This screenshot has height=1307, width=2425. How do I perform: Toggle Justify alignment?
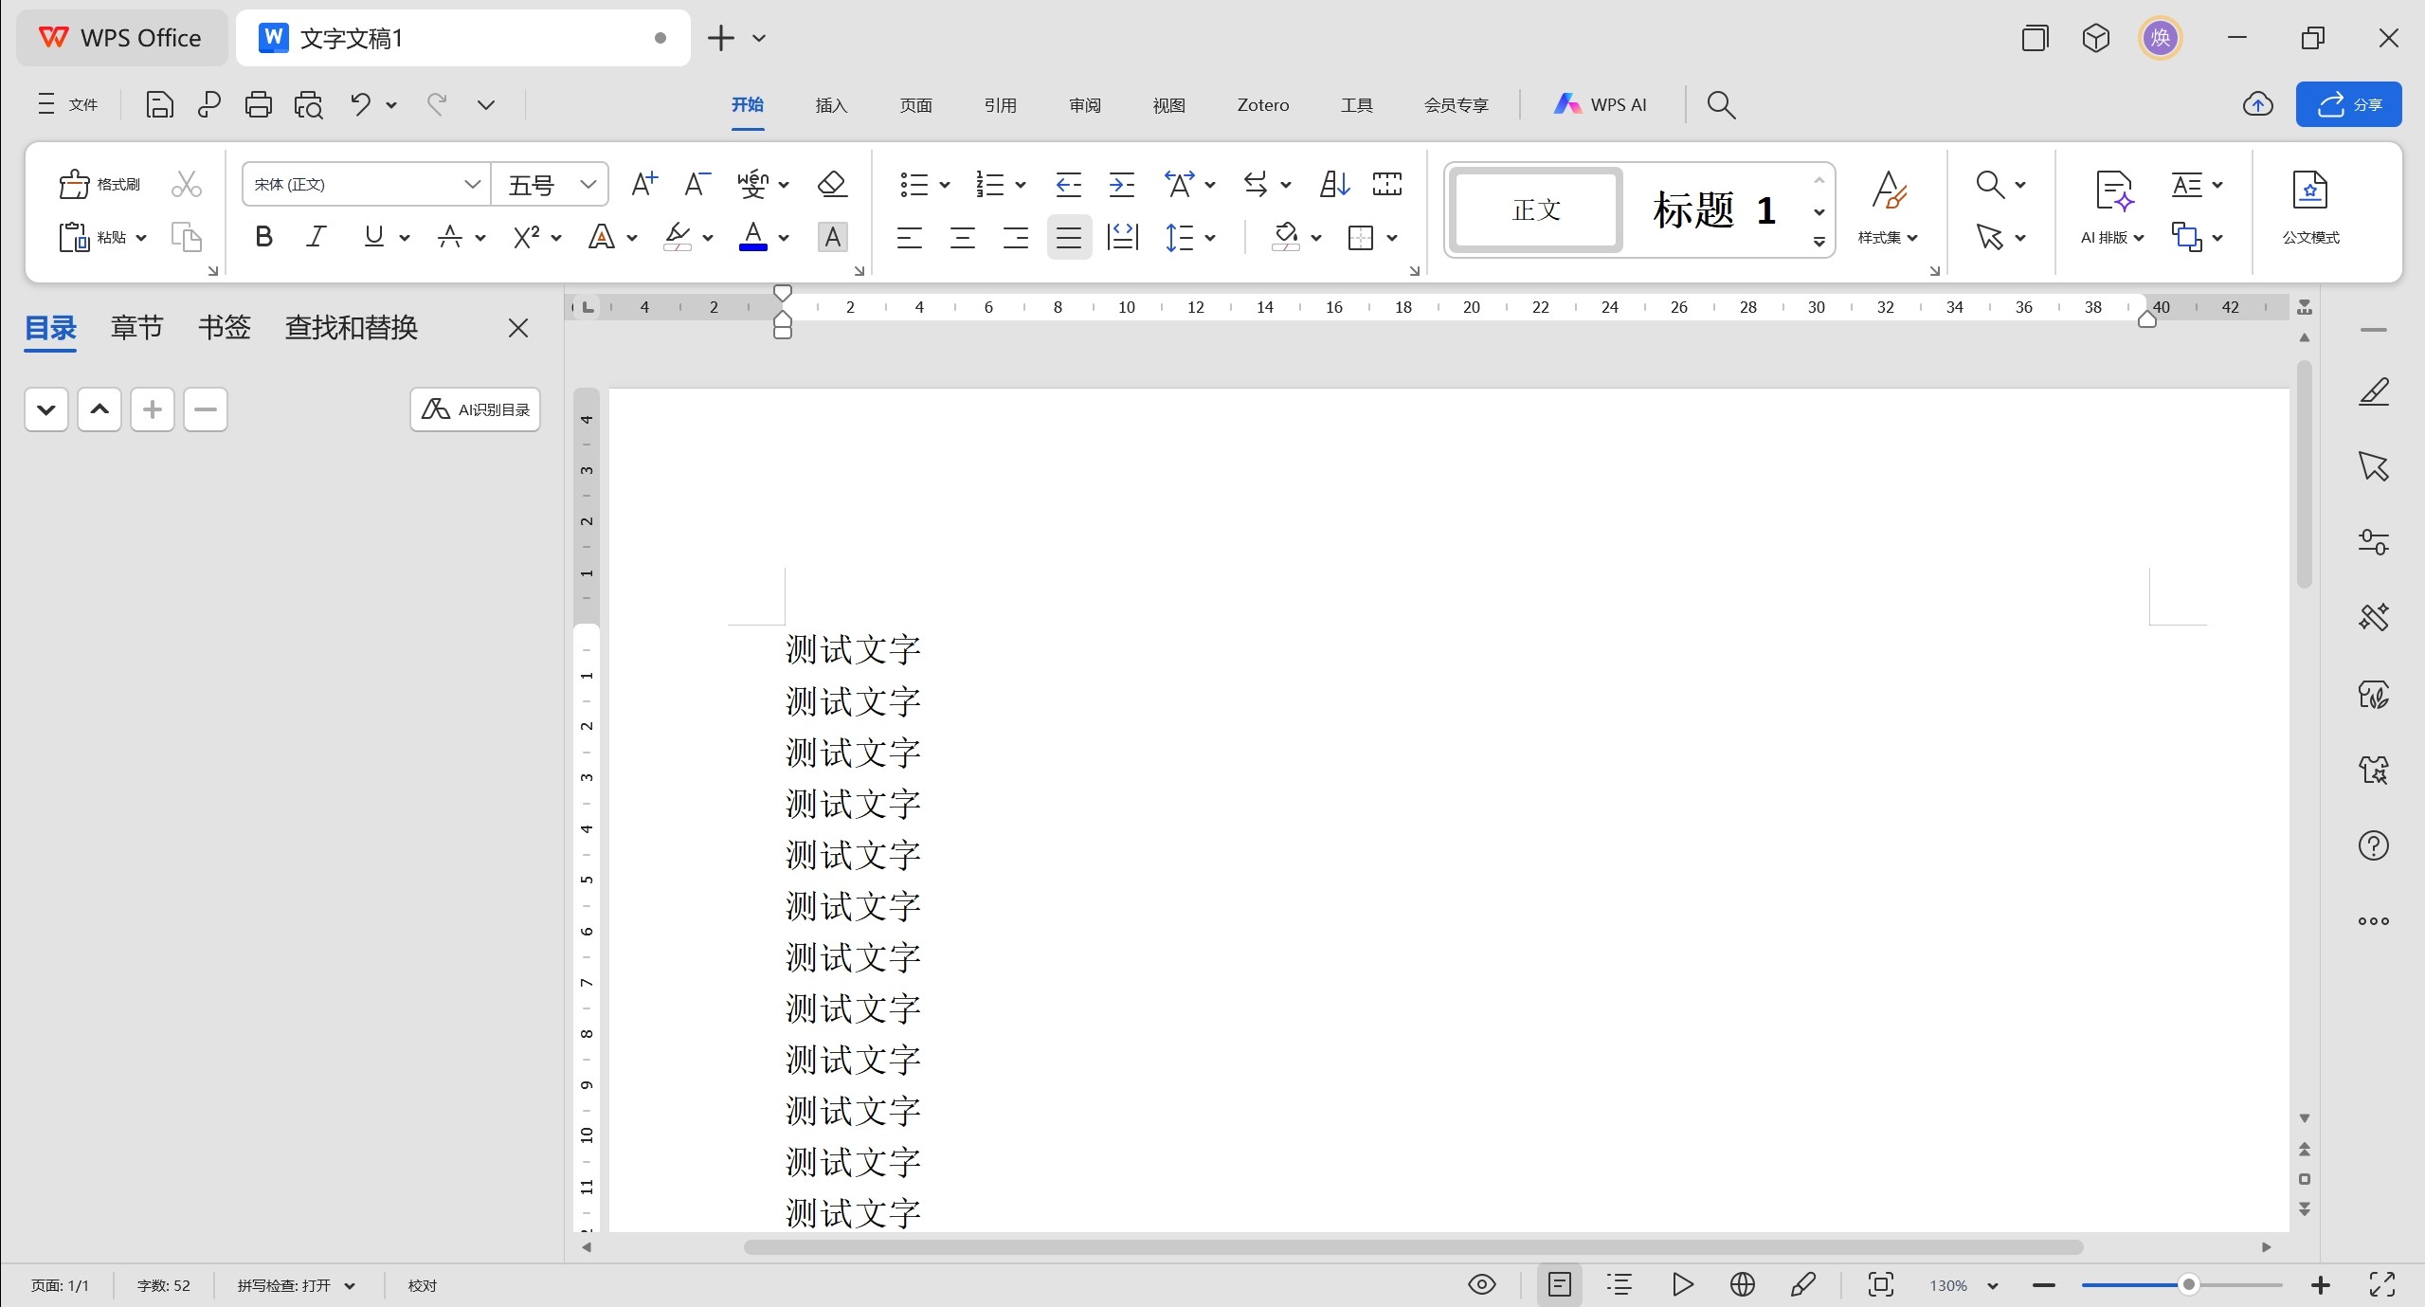tap(1069, 237)
